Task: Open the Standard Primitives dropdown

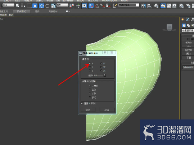Action: coord(188,30)
